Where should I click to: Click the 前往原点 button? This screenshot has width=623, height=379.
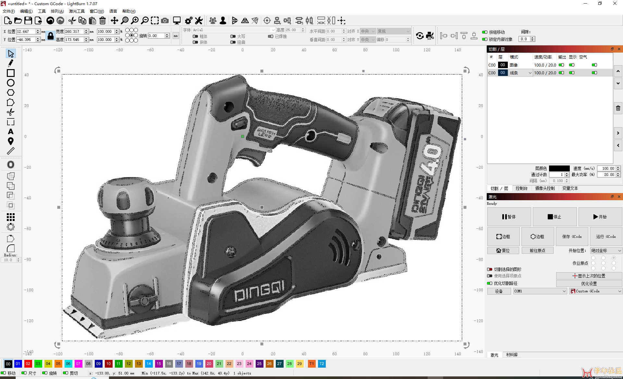pos(537,251)
